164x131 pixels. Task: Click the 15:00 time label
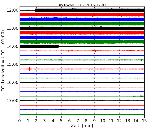tap(13, 64)
